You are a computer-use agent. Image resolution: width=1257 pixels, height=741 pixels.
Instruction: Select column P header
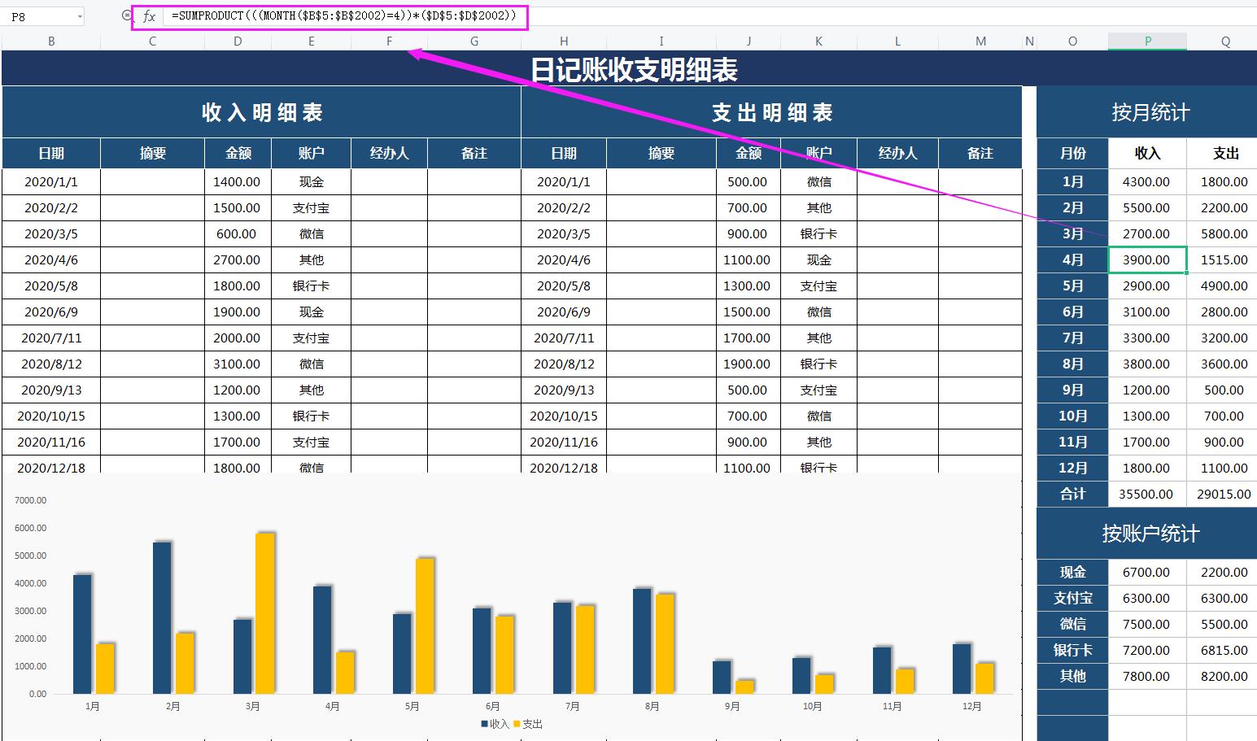coord(1147,40)
